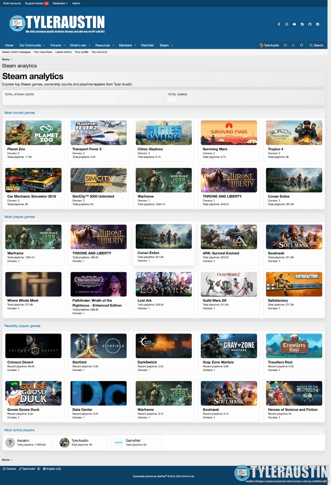Click the Steam social icon
331x485 pixels.
pos(302,24)
